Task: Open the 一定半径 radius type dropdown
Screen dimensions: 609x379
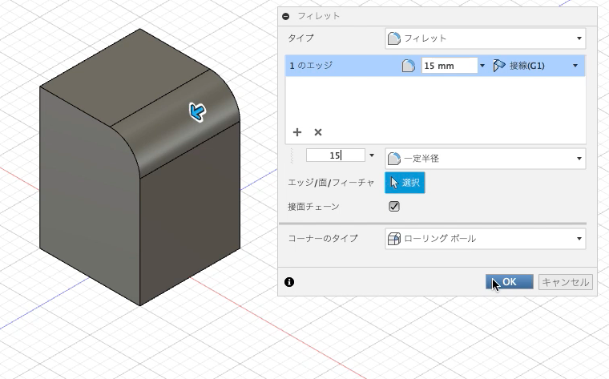Action: [486, 159]
